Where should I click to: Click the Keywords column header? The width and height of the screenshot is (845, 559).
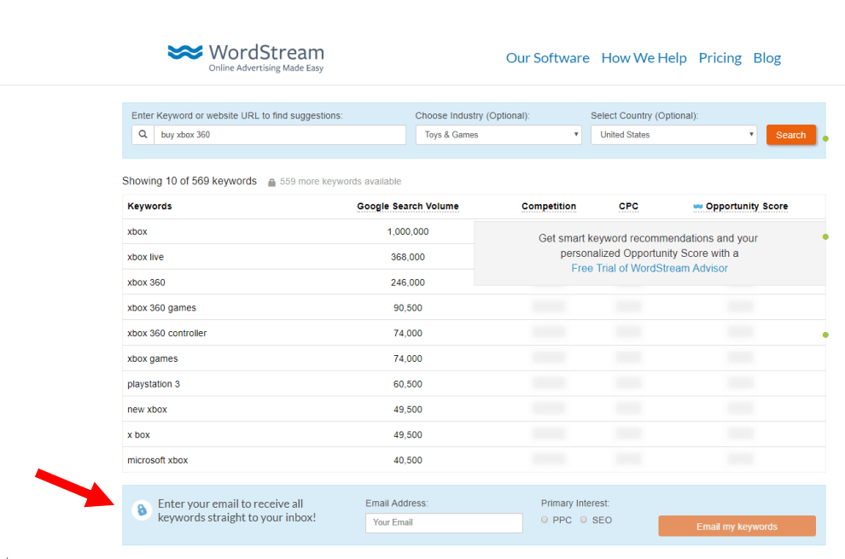[149, 207]
